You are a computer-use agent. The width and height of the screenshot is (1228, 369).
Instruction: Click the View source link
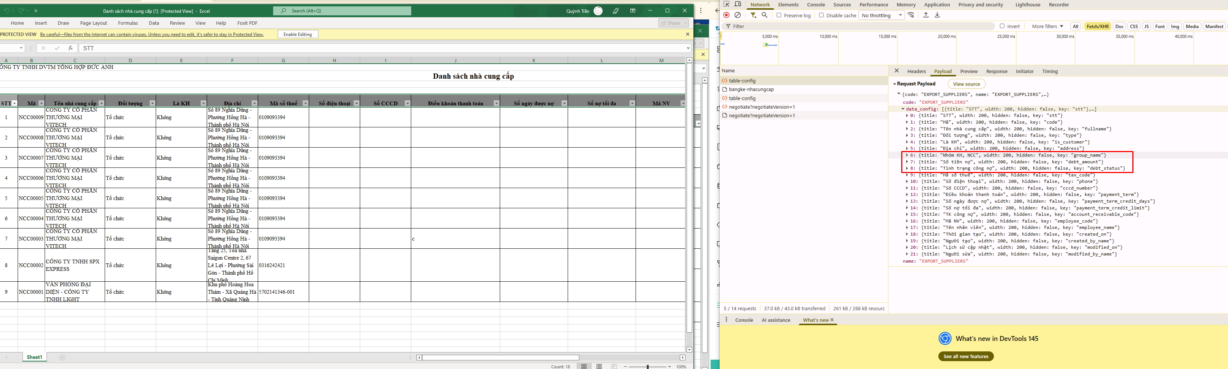pyautogui.click(x=966, y=84)
